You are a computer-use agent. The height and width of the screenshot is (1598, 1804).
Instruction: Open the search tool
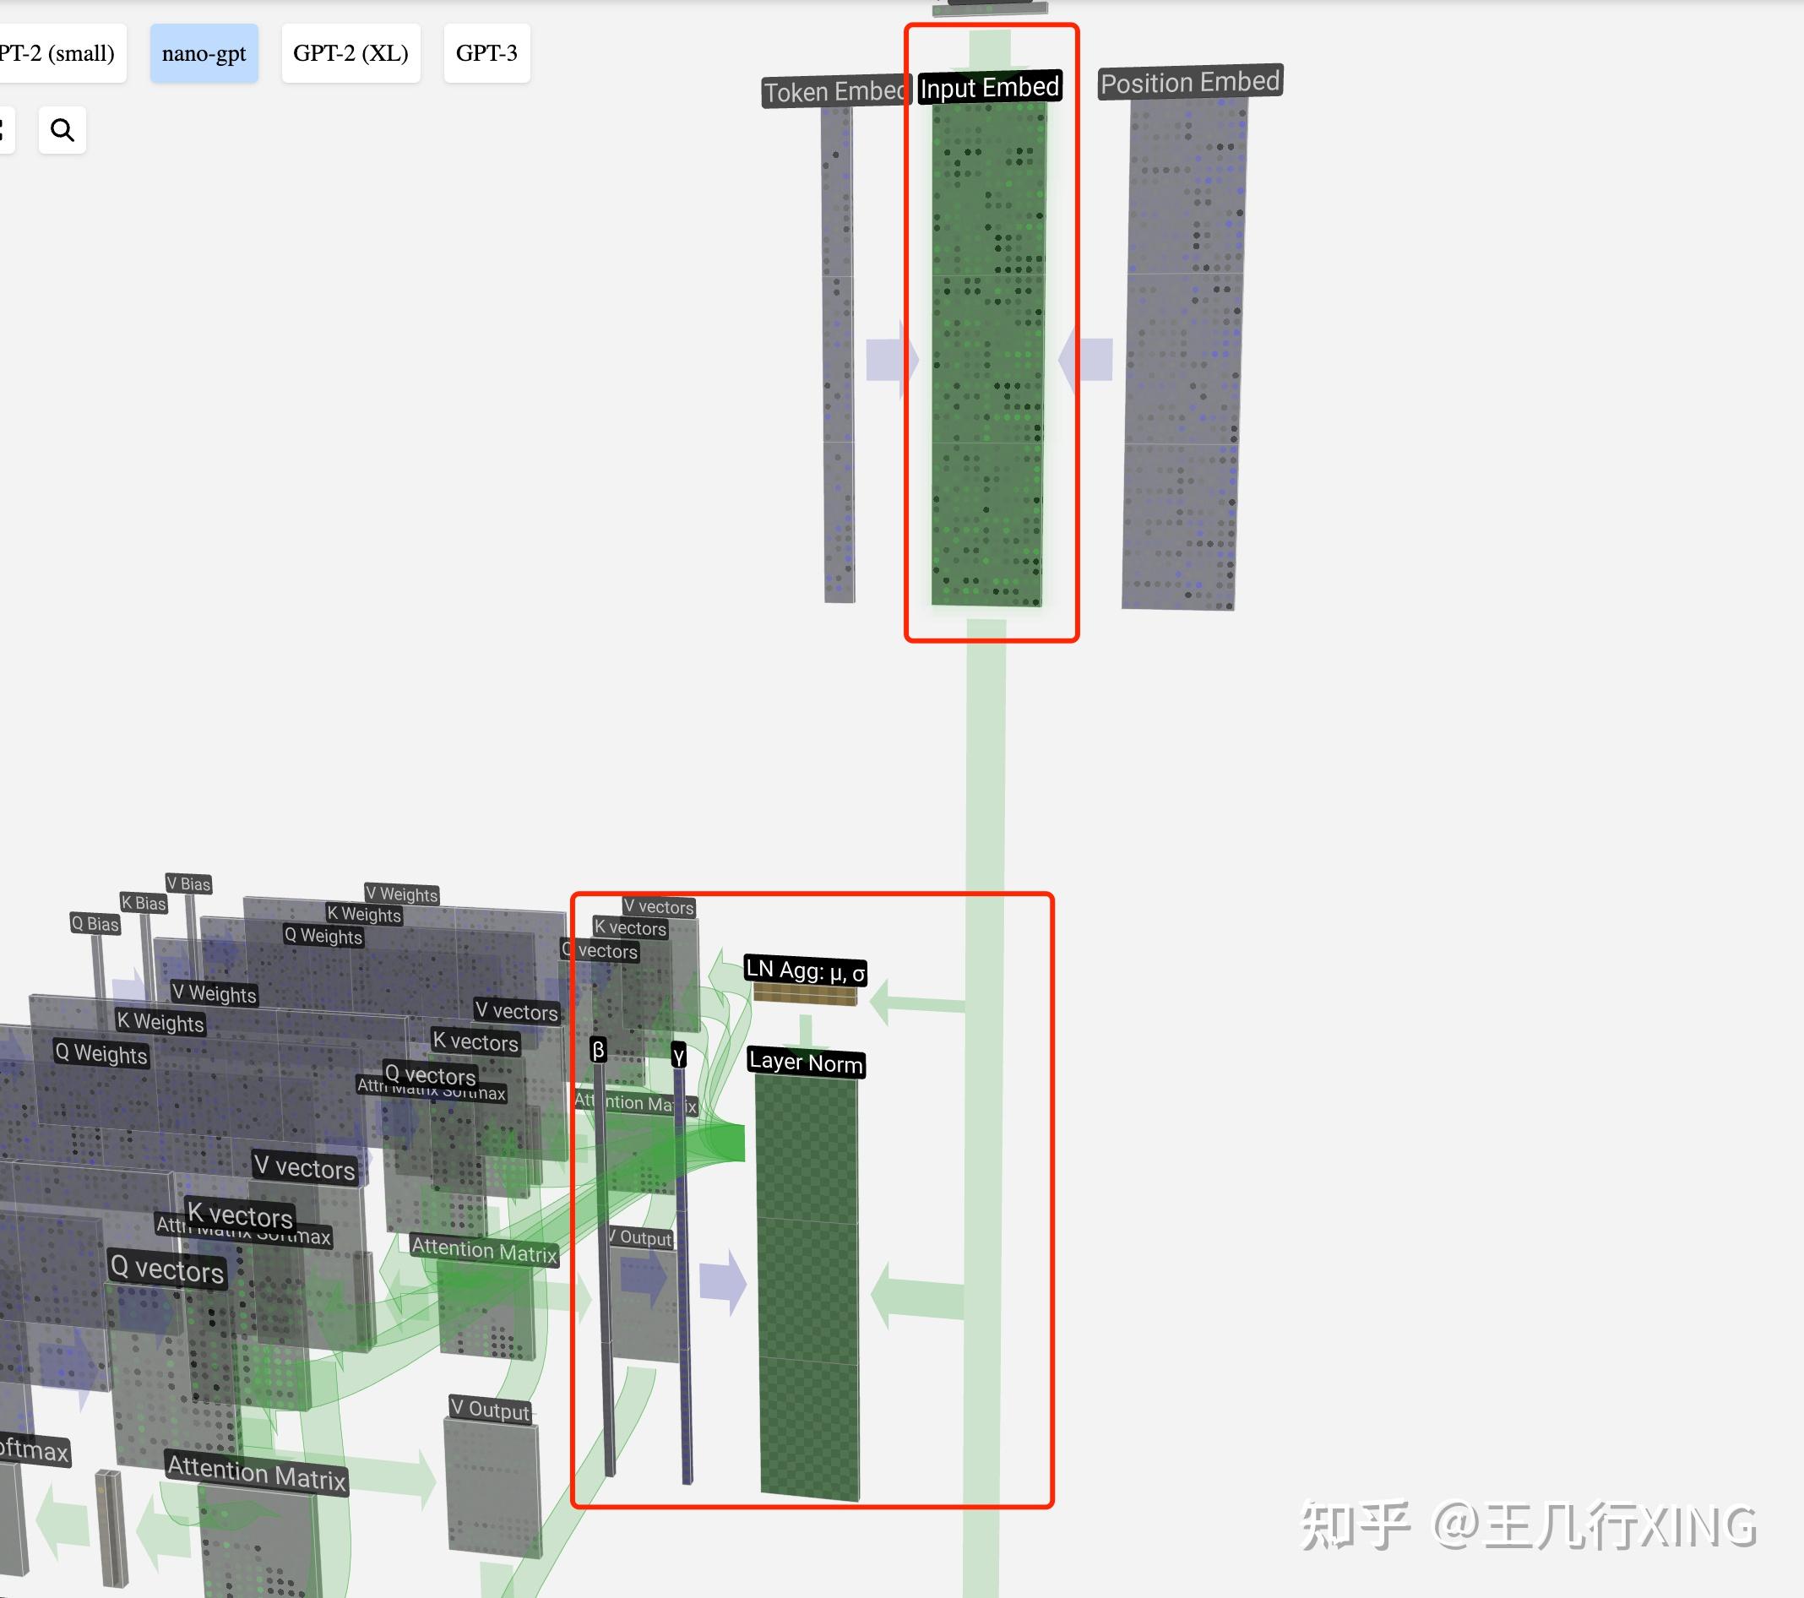tap(62, 129)
